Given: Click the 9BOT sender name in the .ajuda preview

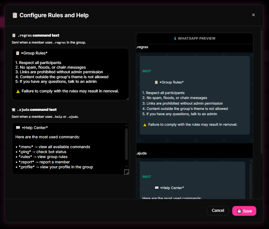Looking at the screenshot, I should tap(147, 177).
